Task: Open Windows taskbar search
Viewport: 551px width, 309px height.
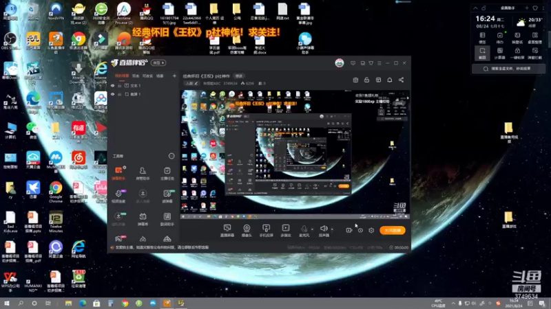Action: 21,304
